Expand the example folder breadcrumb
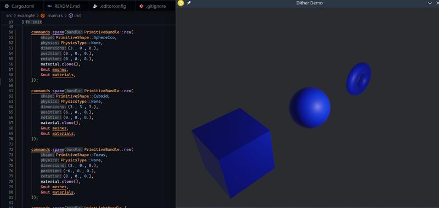 tap(26, 16)
